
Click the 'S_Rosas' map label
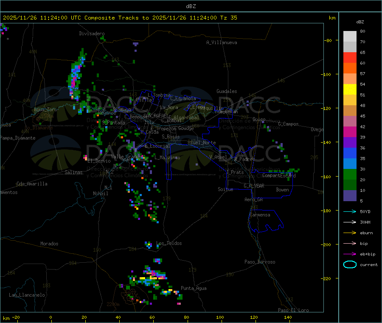coord(171,137)
